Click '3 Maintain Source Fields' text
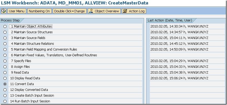The image size is (227, 105). (x=28, y=38)
